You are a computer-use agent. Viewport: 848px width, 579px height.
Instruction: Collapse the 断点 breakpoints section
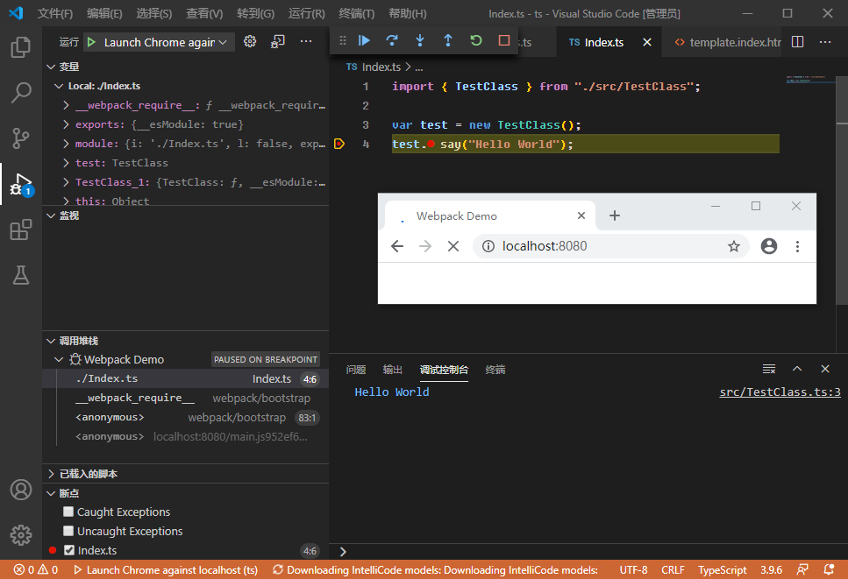(x=51, y=493)
